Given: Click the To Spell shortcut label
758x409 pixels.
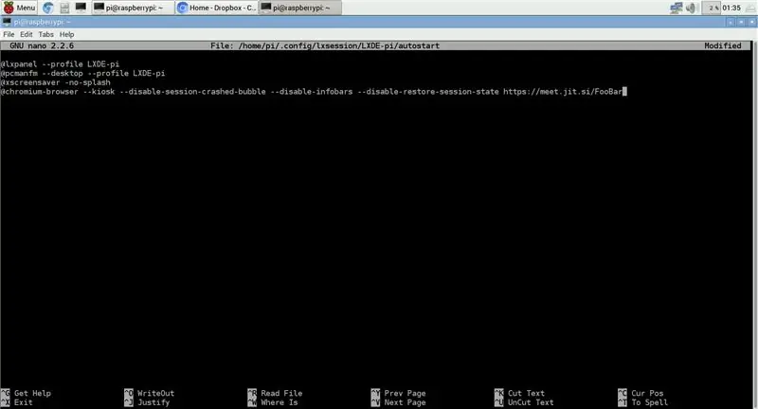Looking at the screenshot, I should point(649,402).
